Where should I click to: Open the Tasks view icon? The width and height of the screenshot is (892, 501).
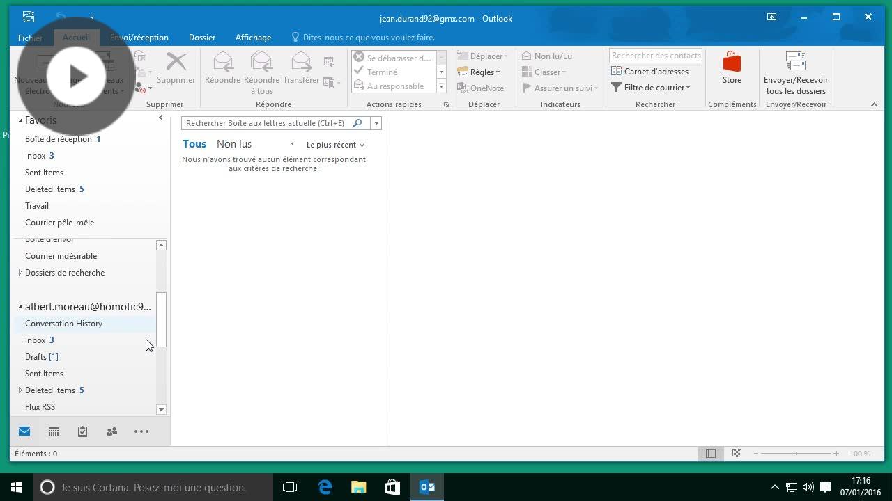82,431
